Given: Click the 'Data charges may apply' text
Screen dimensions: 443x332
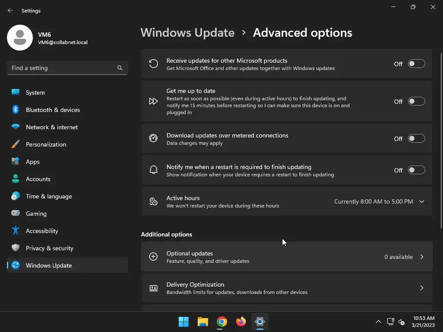Looking at the screenshot, I should pyautogui.click(x=194, y=143).
